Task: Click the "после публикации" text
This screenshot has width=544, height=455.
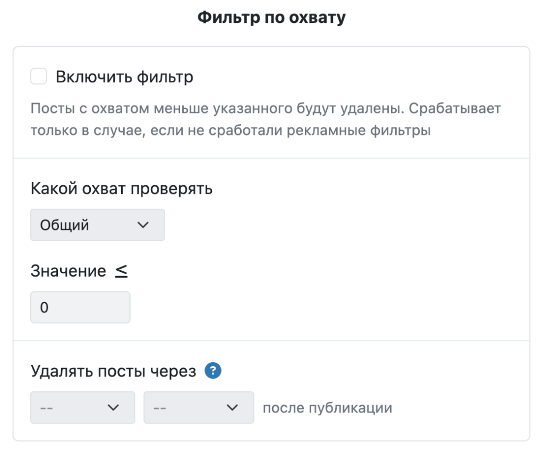Action: coord(327,408)
